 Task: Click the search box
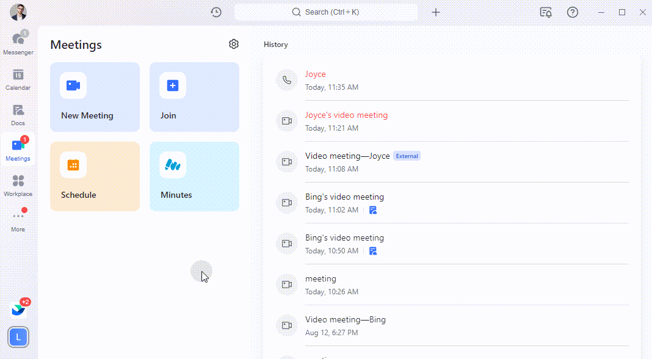[326, 12]
